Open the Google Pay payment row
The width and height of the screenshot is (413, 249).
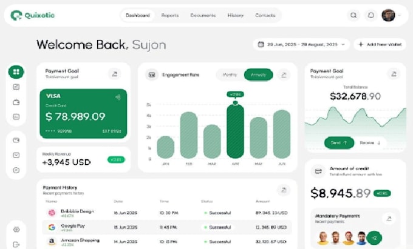(167, 227)
